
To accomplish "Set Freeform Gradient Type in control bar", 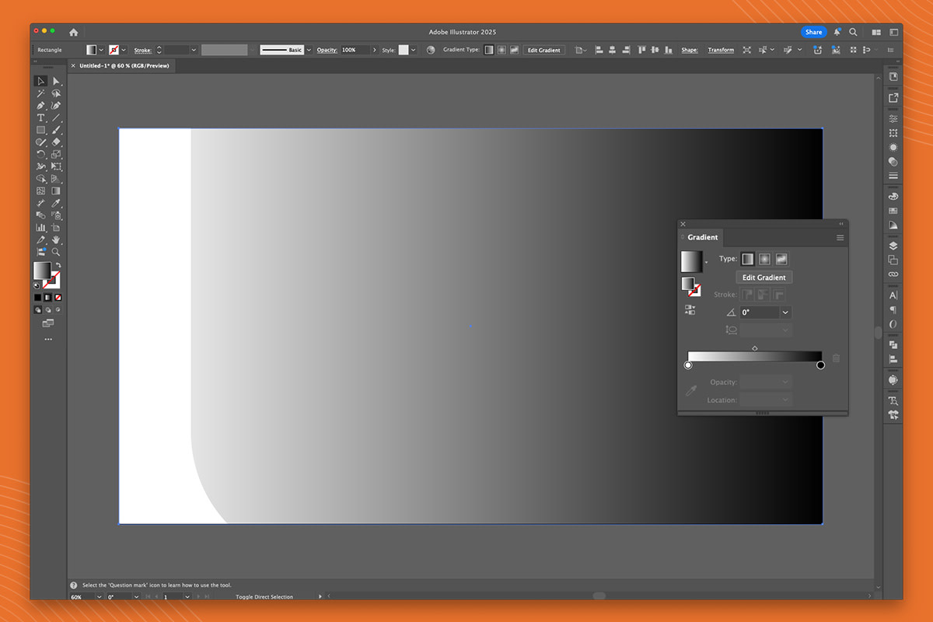I will coord(513,50).
